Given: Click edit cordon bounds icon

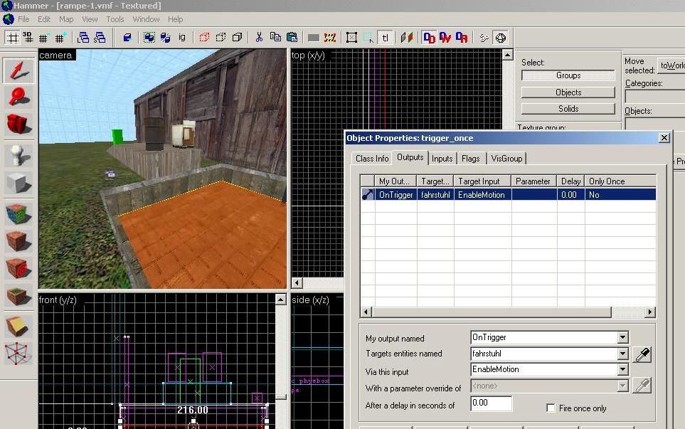Looking at the screenshot, I should click(x=330, y=38).
